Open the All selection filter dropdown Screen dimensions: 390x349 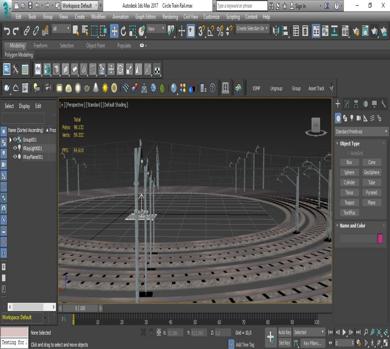coord(61,29)
